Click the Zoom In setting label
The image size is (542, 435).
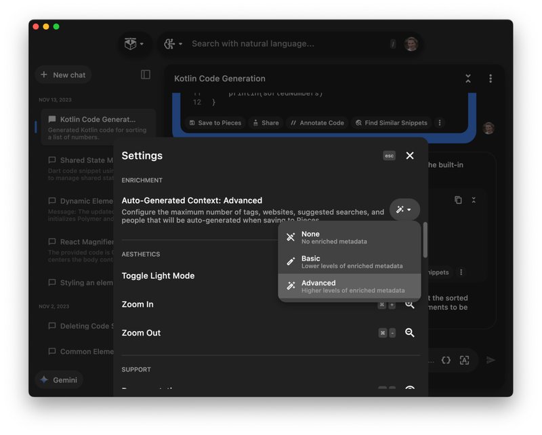coord(138,304)
